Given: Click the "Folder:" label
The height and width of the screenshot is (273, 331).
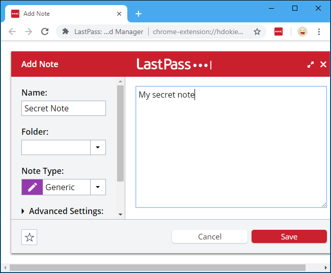Looking at the screenshot, I should [x=35, y=132].
